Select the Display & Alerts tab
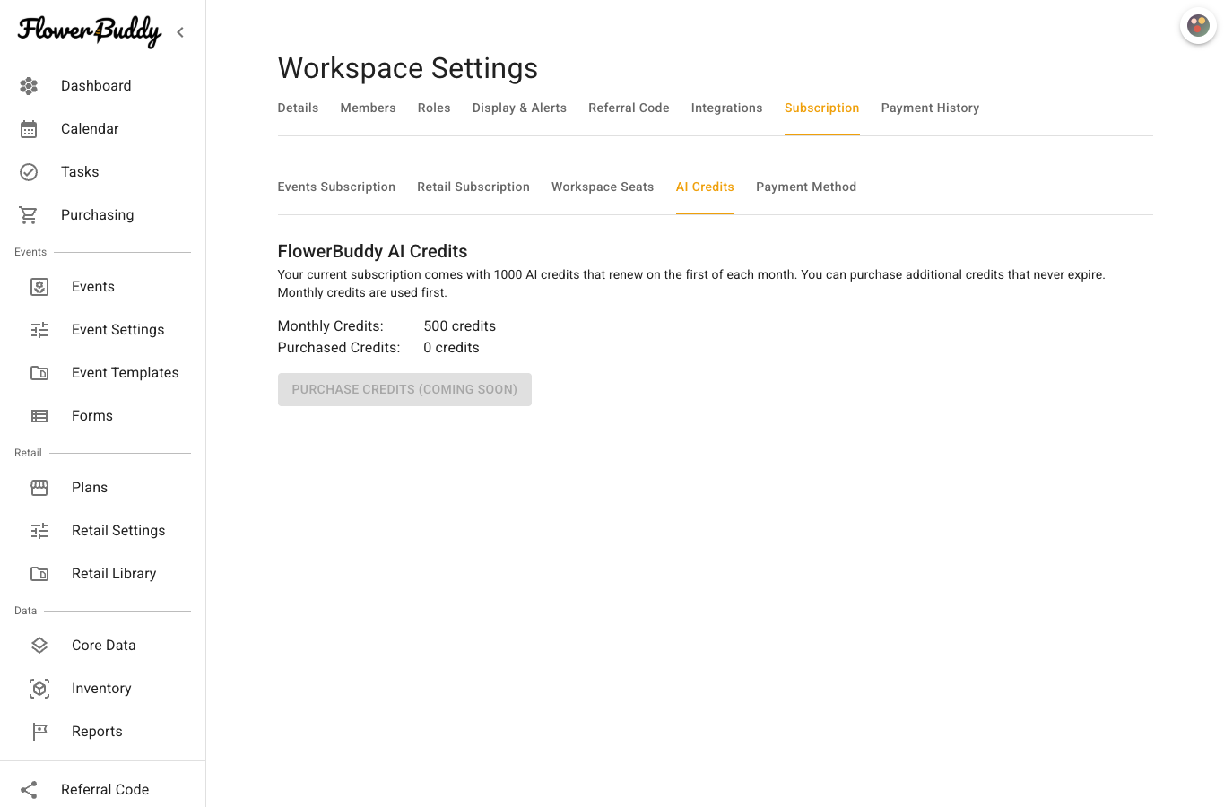Screen dimensions: 1224x807 click(519, 108)
